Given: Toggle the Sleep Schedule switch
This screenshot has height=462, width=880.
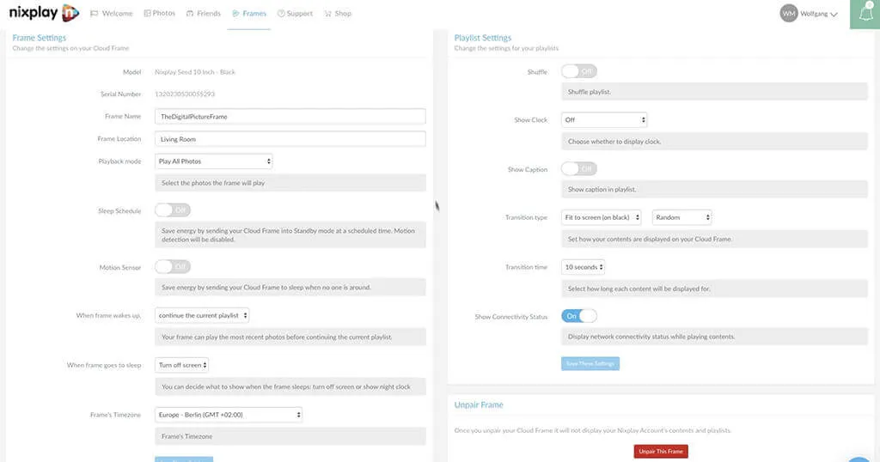Looking at the screenshot, I should point(173,210).
